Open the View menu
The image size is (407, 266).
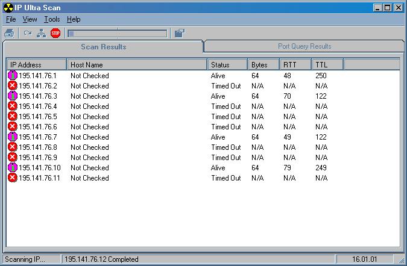tap(30, 19)
